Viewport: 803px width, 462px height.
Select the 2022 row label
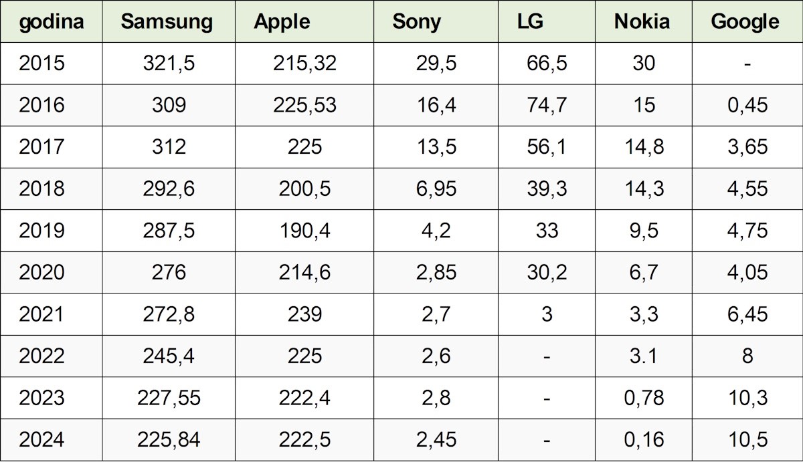coord(42,356)
